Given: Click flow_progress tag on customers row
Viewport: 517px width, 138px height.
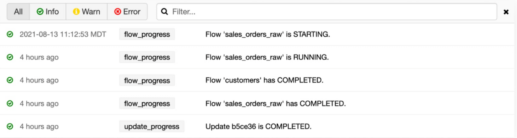Looking at the screenshot, I should coord(147,80).
